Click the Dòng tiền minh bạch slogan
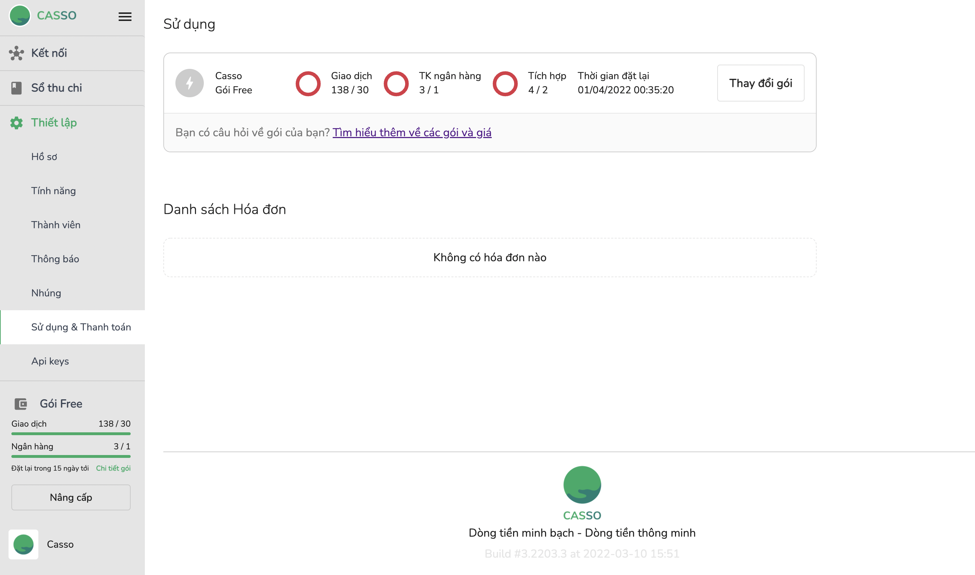975x575 pixels. coord(582,533)
